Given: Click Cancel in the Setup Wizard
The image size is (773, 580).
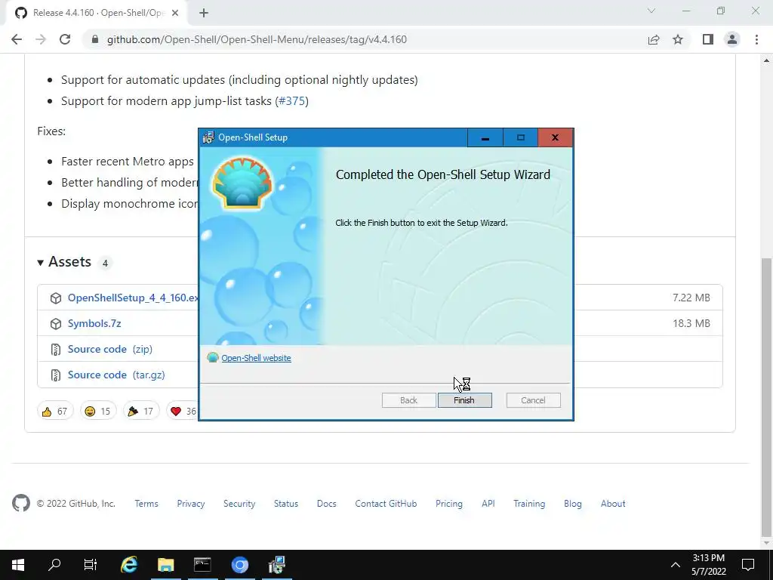Looking at the screenshot, I should point(533,400).
